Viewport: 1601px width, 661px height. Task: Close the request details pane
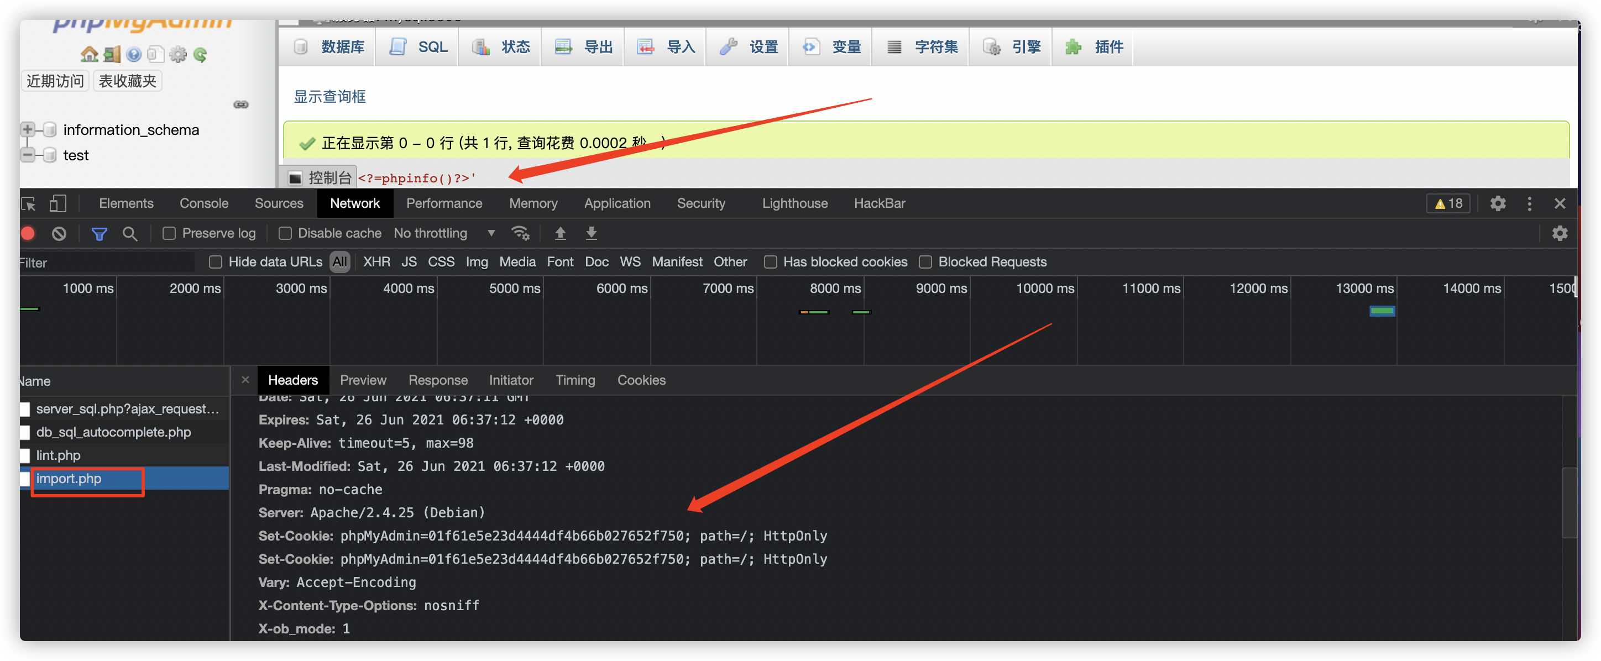pyautogui.click(x=245, y=380)
